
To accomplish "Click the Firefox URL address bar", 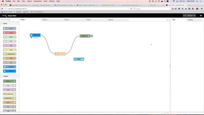I will [66, 9].
